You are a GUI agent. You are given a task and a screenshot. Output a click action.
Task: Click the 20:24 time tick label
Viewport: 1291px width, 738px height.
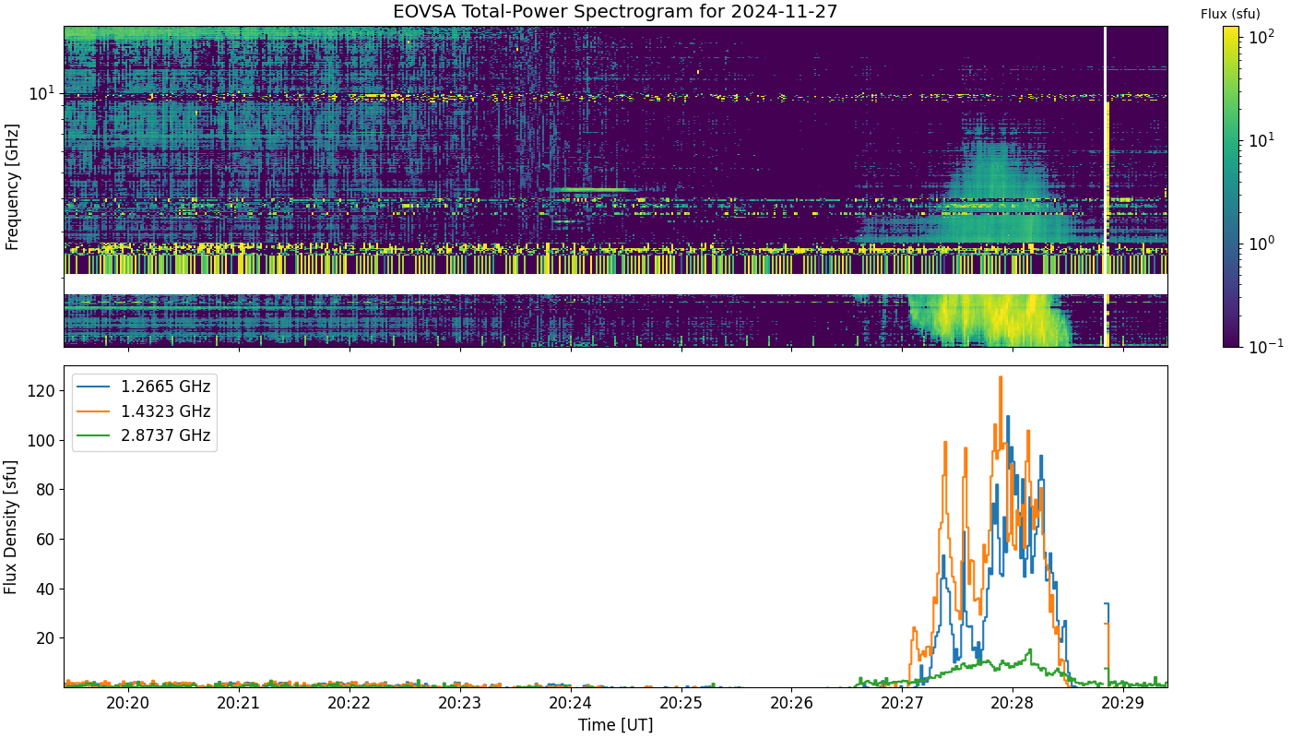click(x=571, y=703)
